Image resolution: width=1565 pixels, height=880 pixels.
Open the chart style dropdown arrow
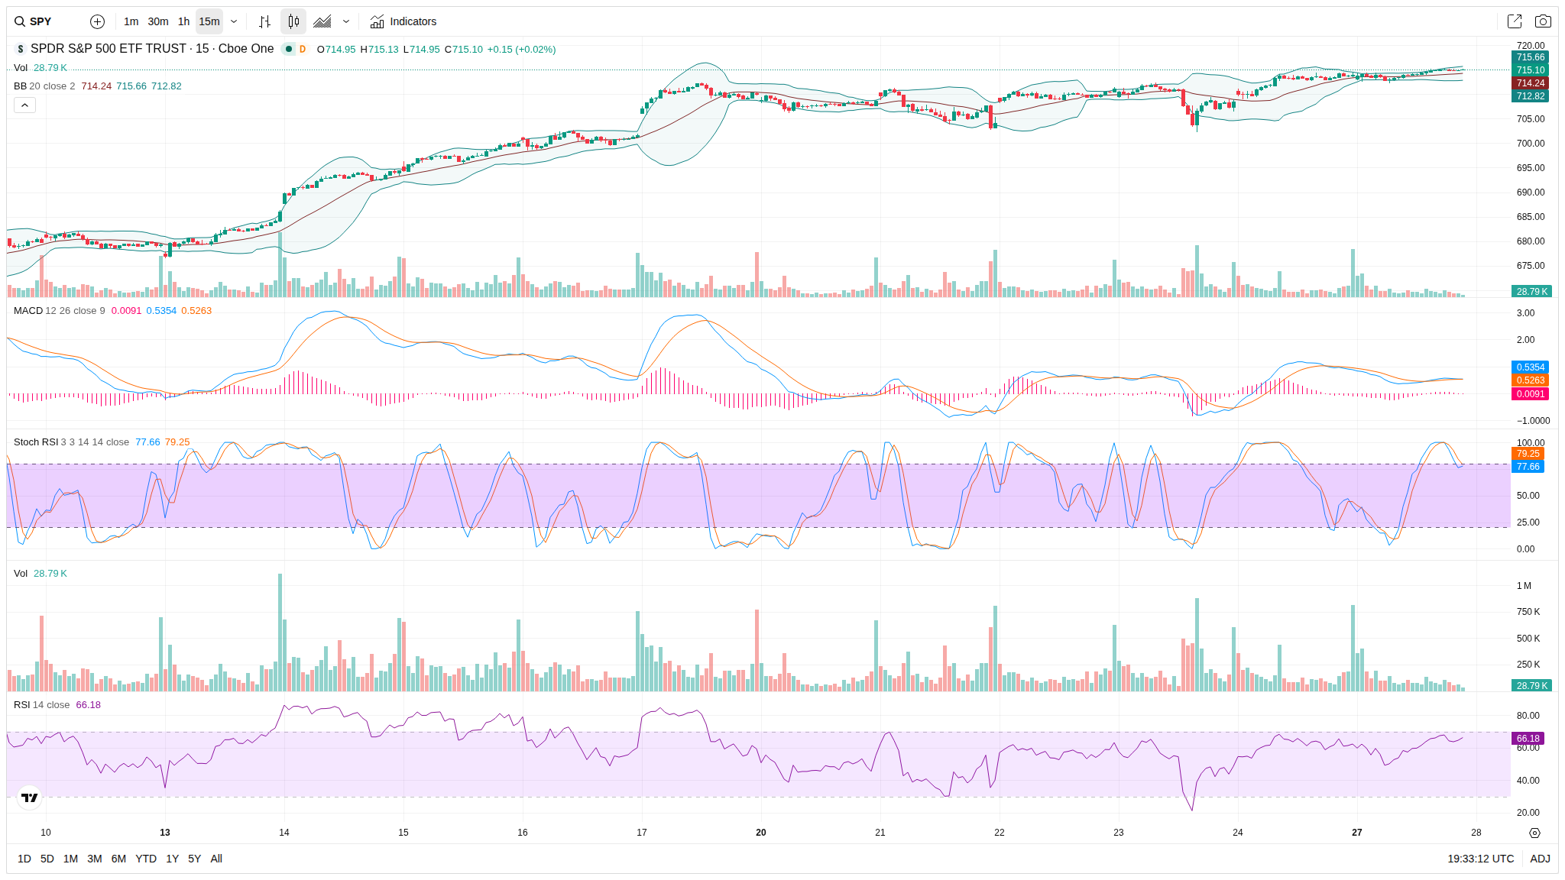click(346, 21)
